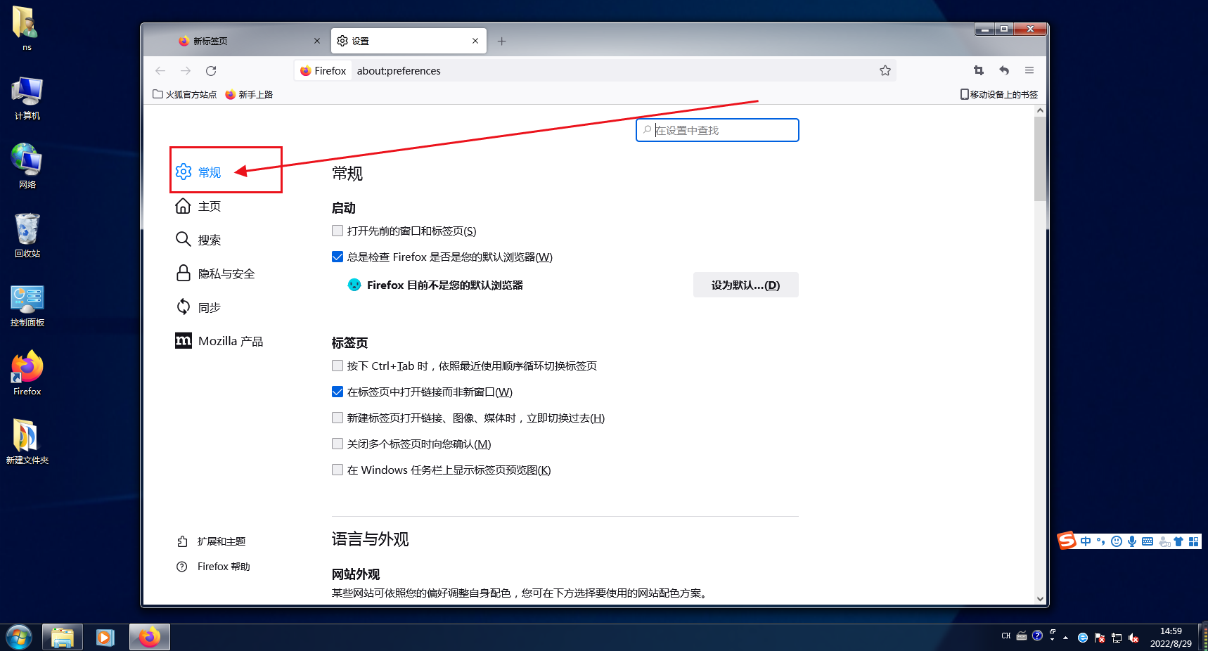Open the 计算机 desktop icon
The height and width of the screenshot is (651, 1208).
click(27, 98)
